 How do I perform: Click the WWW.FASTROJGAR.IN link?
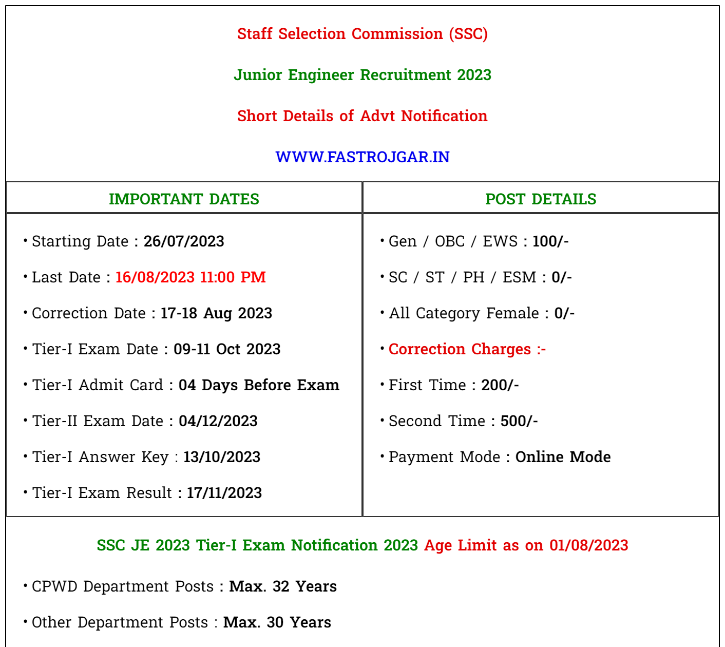tap(362, 157)
